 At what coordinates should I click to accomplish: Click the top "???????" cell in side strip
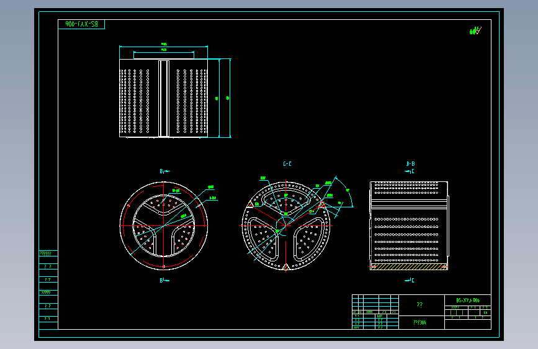[48, 253]
